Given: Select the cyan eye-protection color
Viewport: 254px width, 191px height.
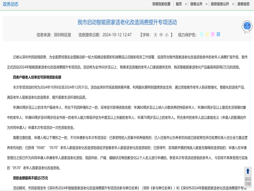Looking at the screenshot, I should [201, 34].
